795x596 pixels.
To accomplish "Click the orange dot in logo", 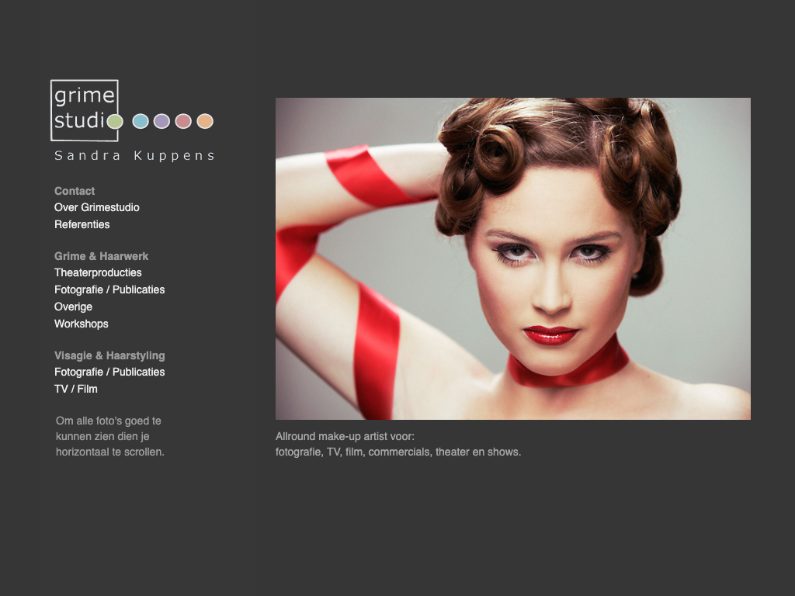I will tap(205, 121).
